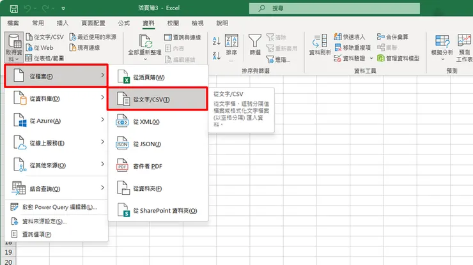Click the 從 Web ribbon button
Viewport: 473px width, 265px height.
tap(40, 48)
